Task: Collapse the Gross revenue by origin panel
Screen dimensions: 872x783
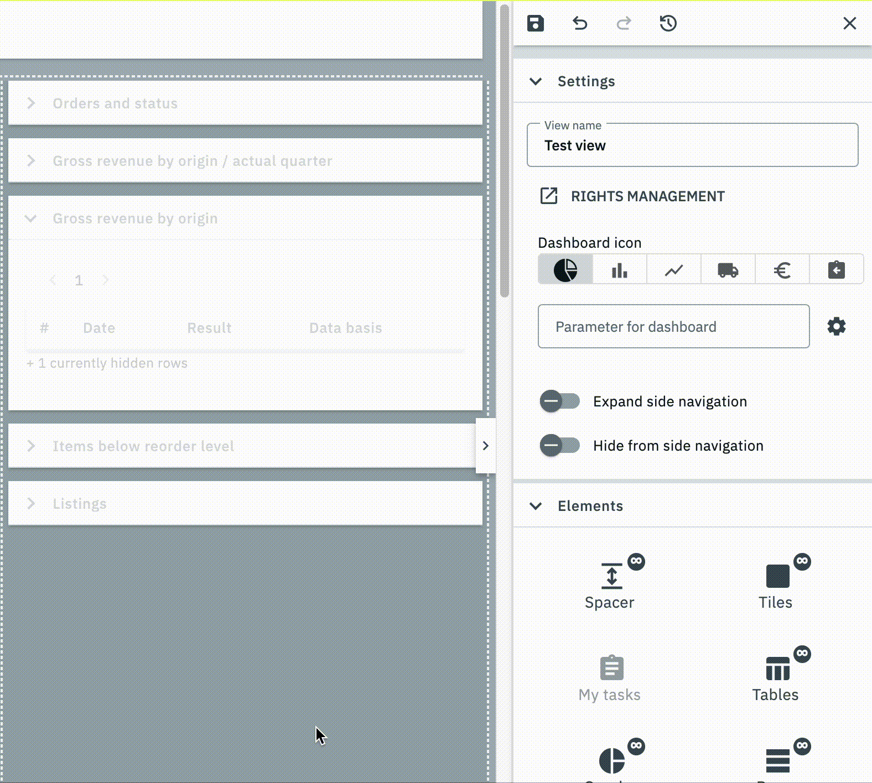Action: [x=31, y=218]
